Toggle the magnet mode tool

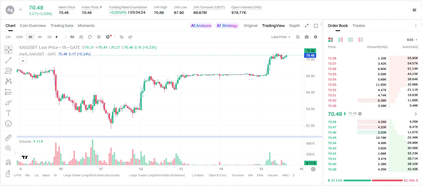point(8,162)
